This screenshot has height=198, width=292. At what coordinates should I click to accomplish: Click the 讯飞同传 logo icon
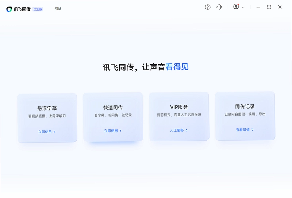pyautogui.click(x=9, y=9)
